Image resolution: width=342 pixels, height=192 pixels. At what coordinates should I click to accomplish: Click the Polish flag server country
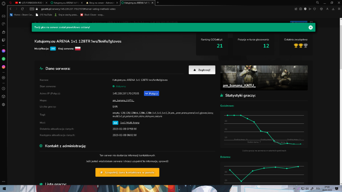[78, 49]
